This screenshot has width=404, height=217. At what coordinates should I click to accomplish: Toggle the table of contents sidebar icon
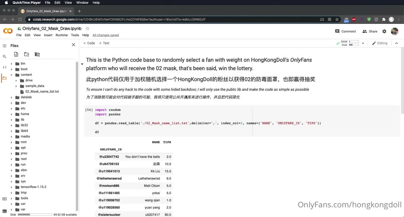(x=5, y=46)
